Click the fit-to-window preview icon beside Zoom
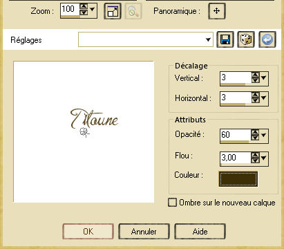The width and height of the screenshot is (284, 249). tap(113, 11)
